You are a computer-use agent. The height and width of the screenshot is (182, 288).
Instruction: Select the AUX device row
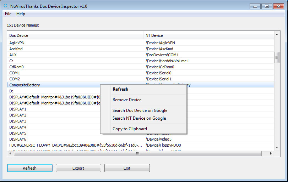click(x=141, y=55)
